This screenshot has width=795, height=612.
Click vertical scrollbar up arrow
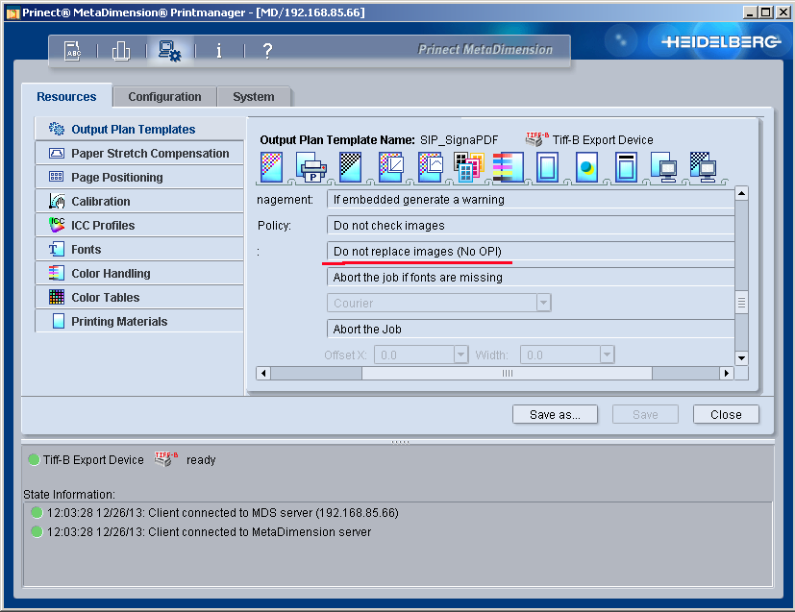click(x=741, y=193)
